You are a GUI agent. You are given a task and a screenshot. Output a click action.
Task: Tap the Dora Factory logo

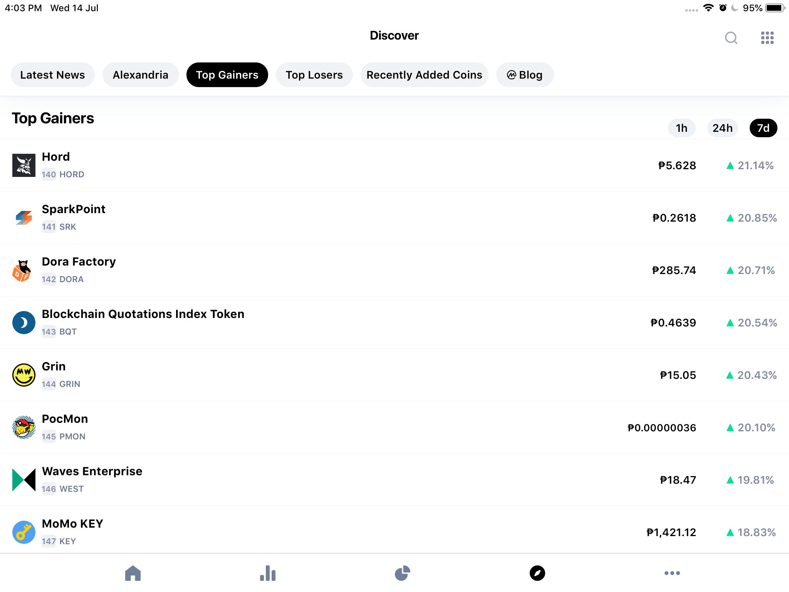click(x=22, y=270)
